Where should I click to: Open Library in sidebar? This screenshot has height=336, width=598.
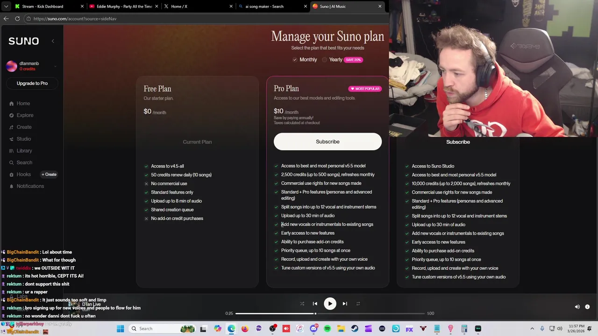tap(21, 151)
